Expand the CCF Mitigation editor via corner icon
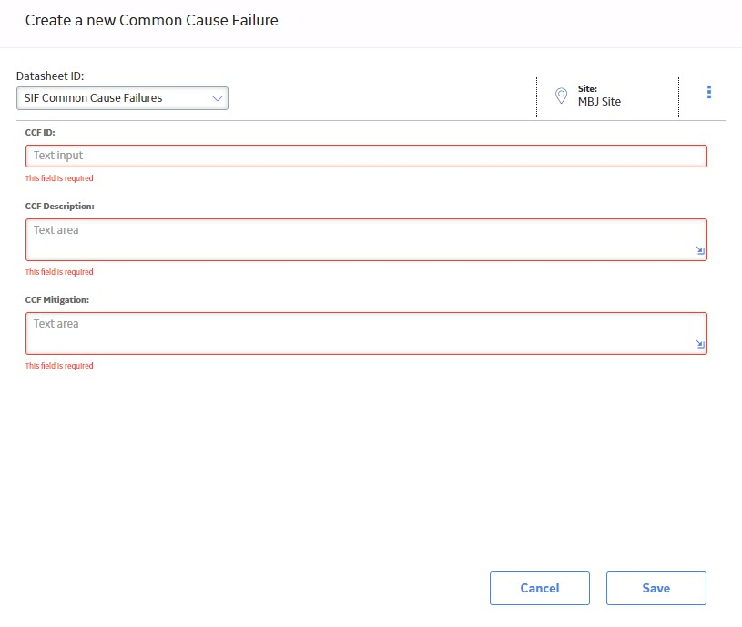The height and width of the screenshot is (627, 742). (x=700, y=344)
